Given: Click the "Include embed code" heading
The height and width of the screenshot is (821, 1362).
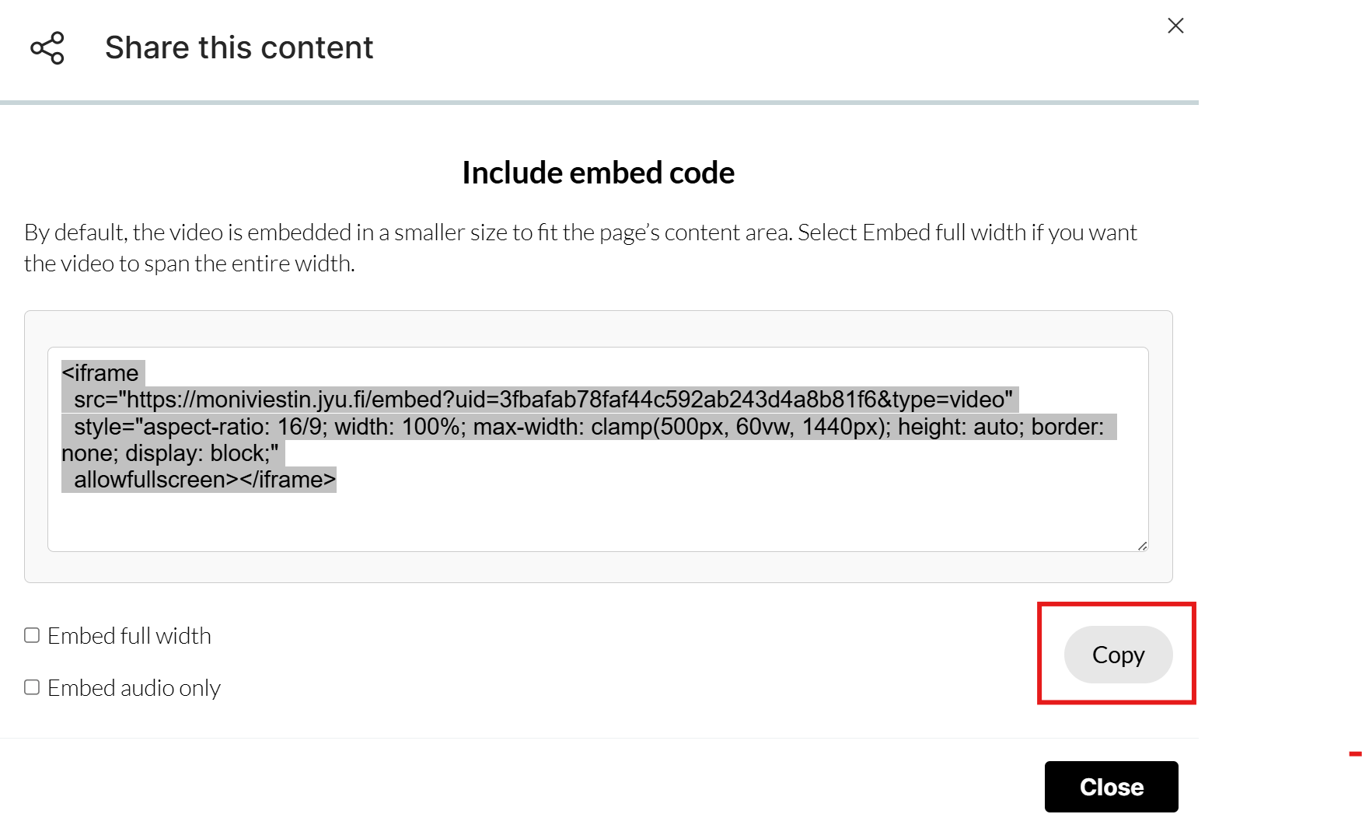Looking at the screenshot, I should click(x=598, y=173).
